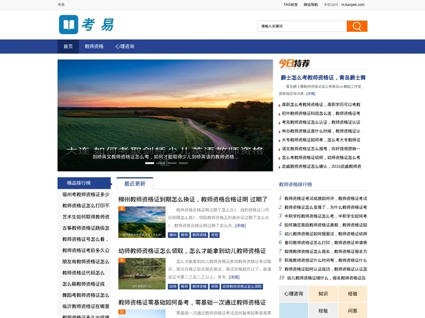Click [详细] link in 柳州 article summary
425x318 pixels.
tap(240, 226)
